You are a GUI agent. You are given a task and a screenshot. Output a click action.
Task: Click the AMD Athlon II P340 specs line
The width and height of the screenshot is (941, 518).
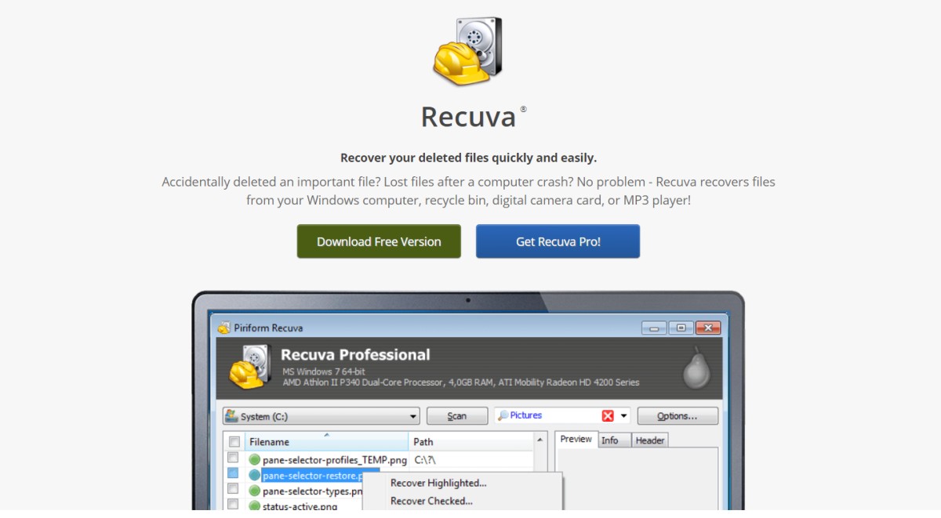(461, 382)
